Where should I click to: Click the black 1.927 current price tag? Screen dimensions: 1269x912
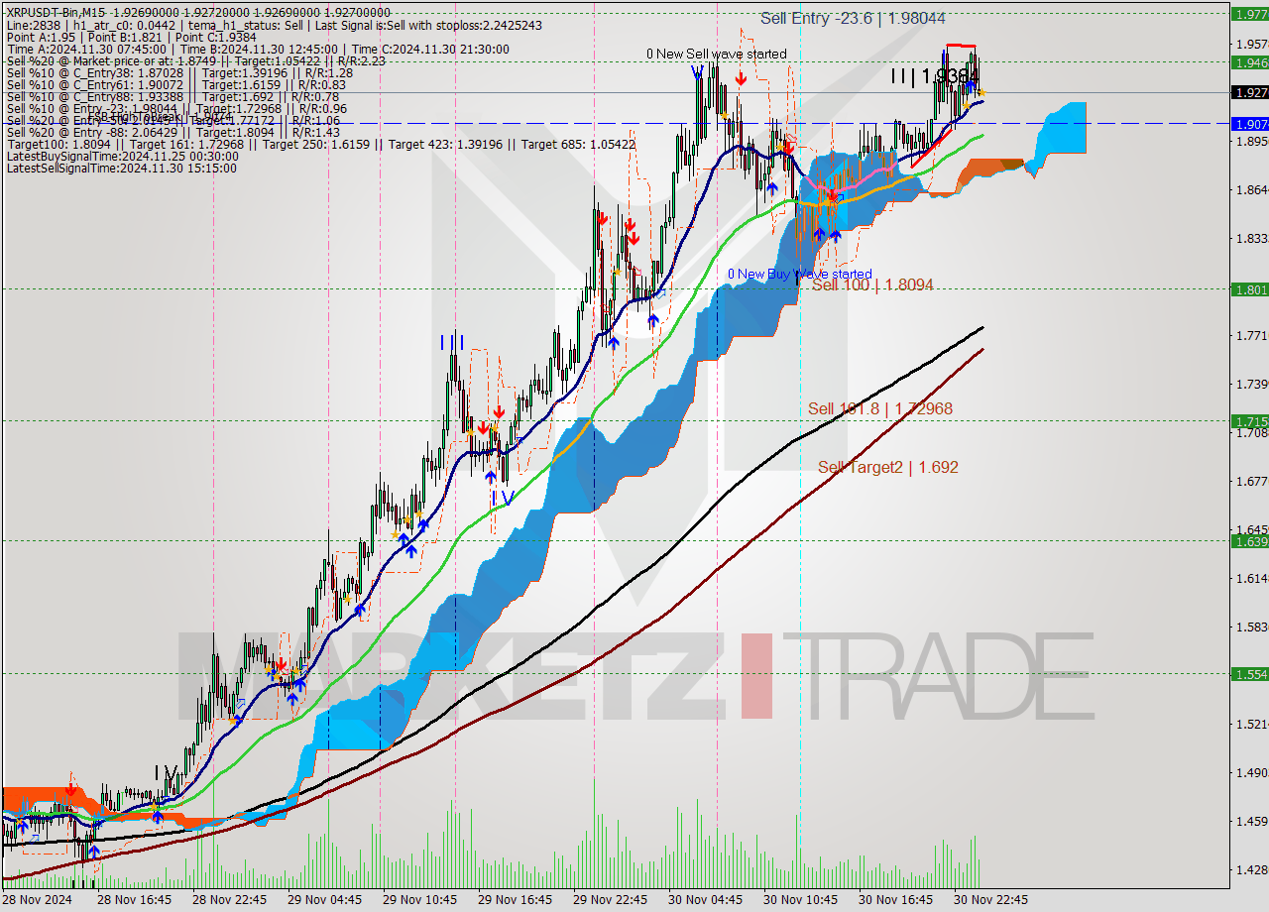click(1248, 92)
